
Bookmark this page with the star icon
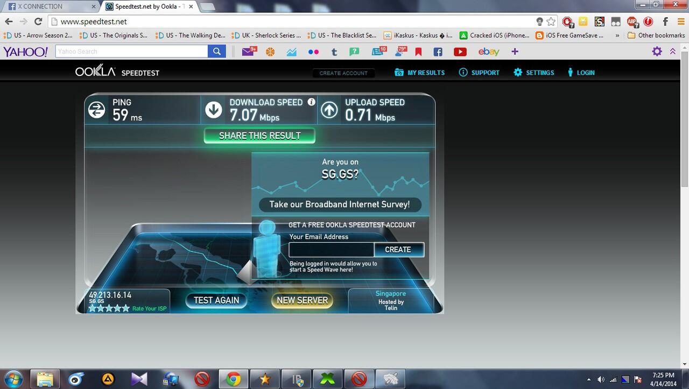[x=551, y=22]
